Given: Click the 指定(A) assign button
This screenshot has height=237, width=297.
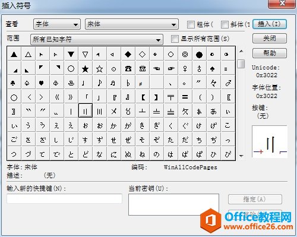Looking at the screenshot, I should point(255,199).
